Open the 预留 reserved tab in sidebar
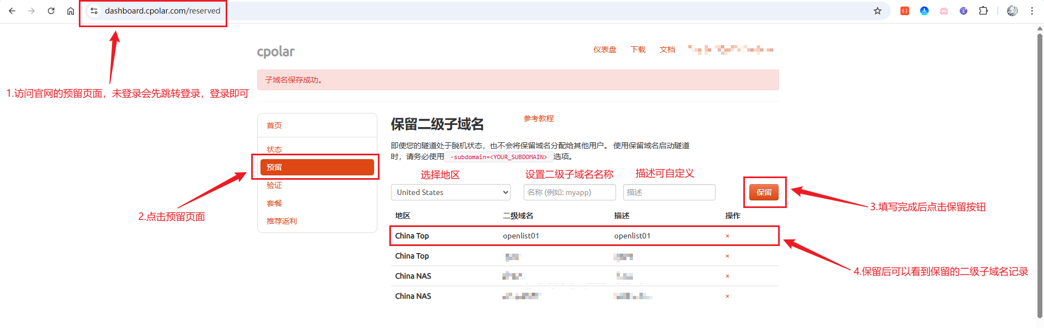 click(317, 167)
